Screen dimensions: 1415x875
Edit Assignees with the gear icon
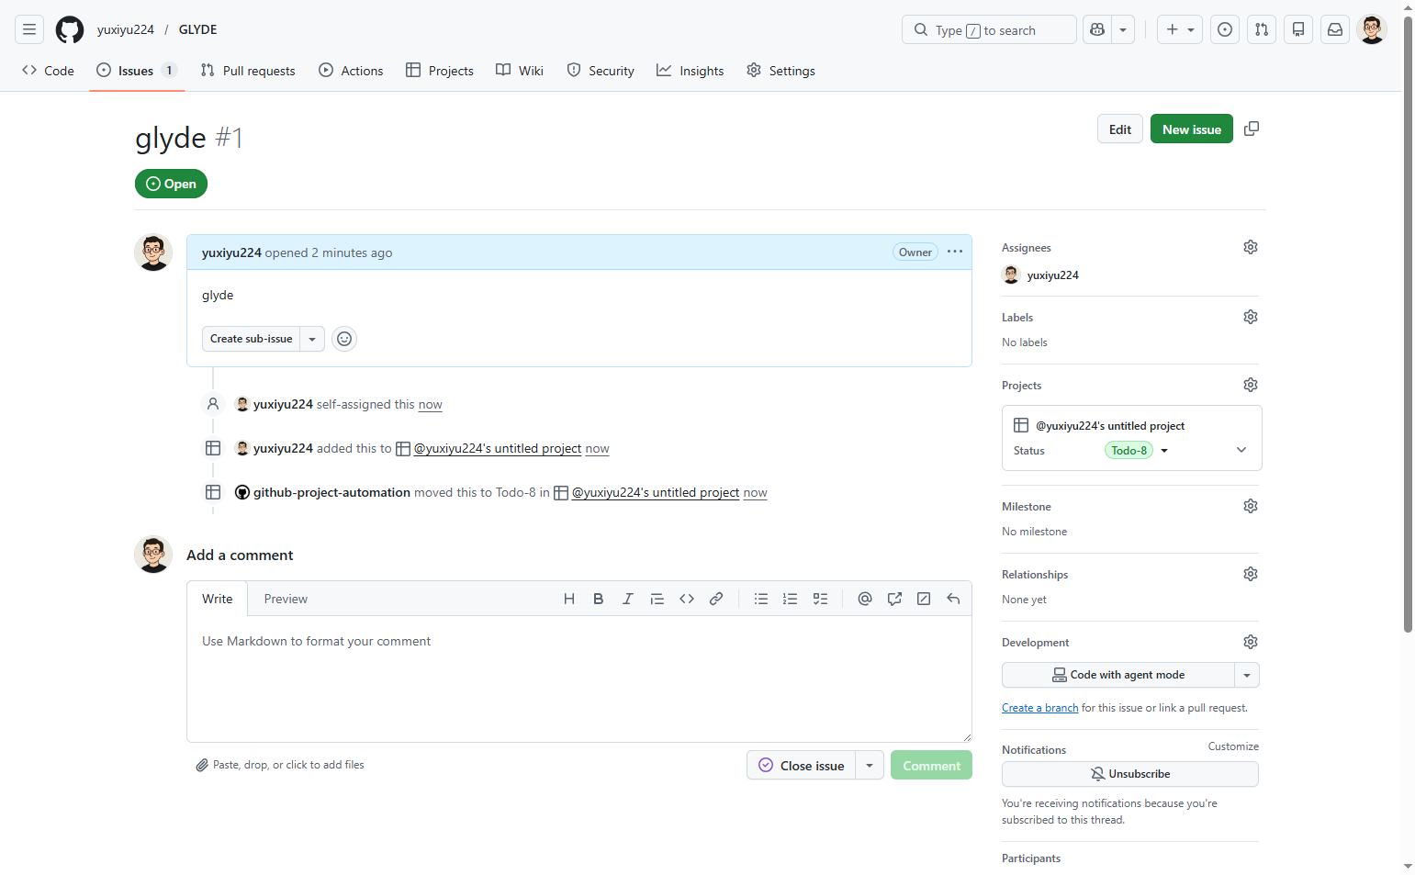[x=1251, y=247]
